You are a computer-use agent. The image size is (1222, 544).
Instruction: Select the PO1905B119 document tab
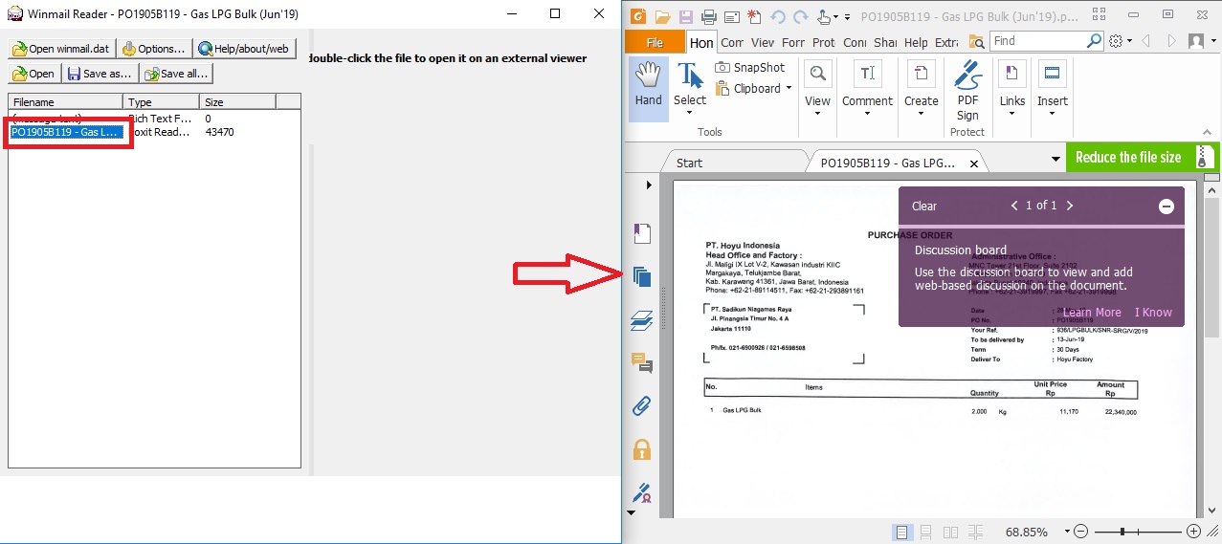point(889,163)
